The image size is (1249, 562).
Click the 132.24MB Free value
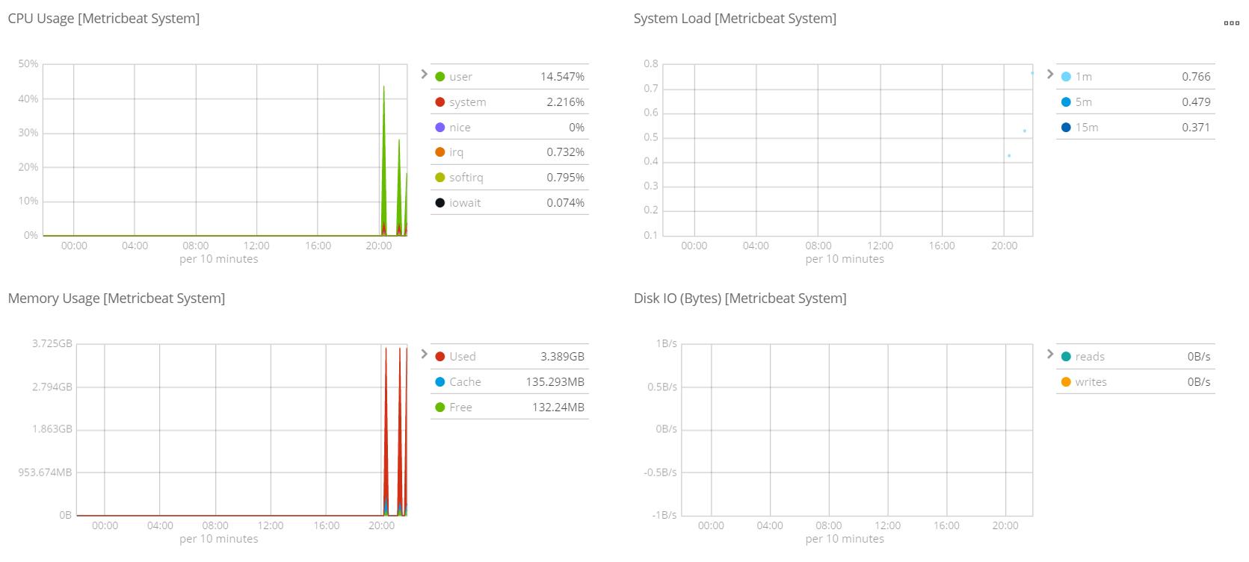(x=558, y=408)
